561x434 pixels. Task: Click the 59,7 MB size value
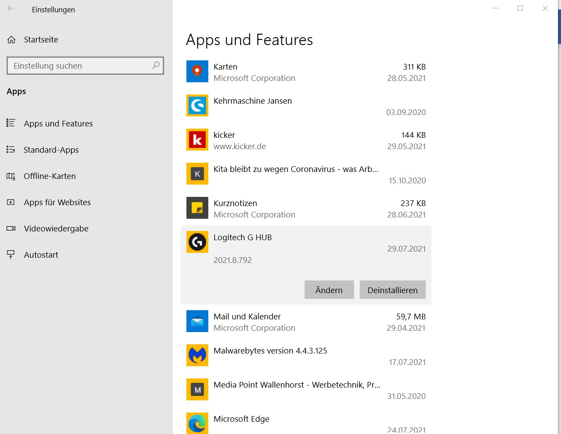click(411, 316)
